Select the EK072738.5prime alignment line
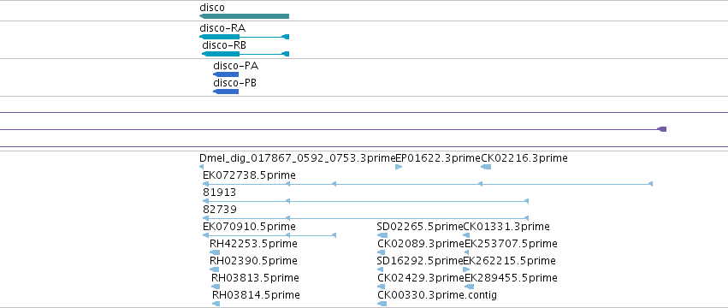Screen dimensions: 728x308 click(428, 185)
